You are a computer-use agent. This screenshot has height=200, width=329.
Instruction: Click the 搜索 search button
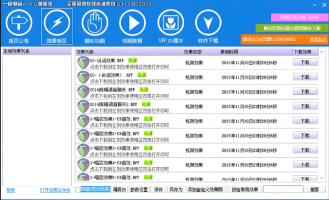tap(315, 190)
